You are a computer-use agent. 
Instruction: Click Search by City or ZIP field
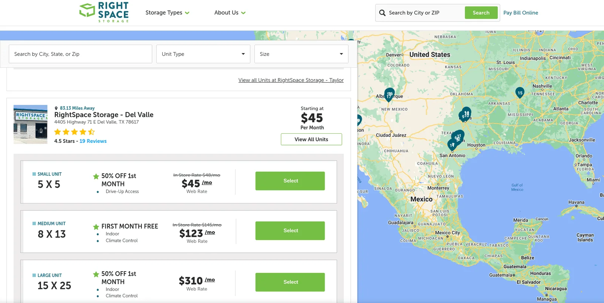(x=425, y=13)
